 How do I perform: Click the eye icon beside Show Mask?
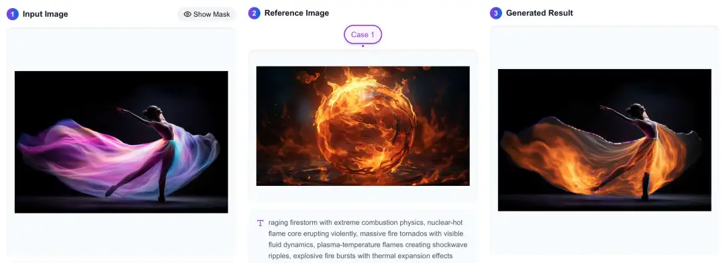[187, 14]
